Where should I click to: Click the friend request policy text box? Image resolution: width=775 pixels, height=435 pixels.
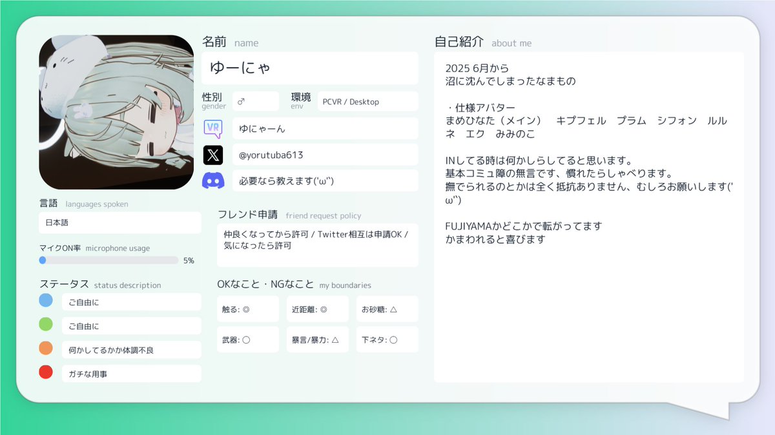click(318, 245)
